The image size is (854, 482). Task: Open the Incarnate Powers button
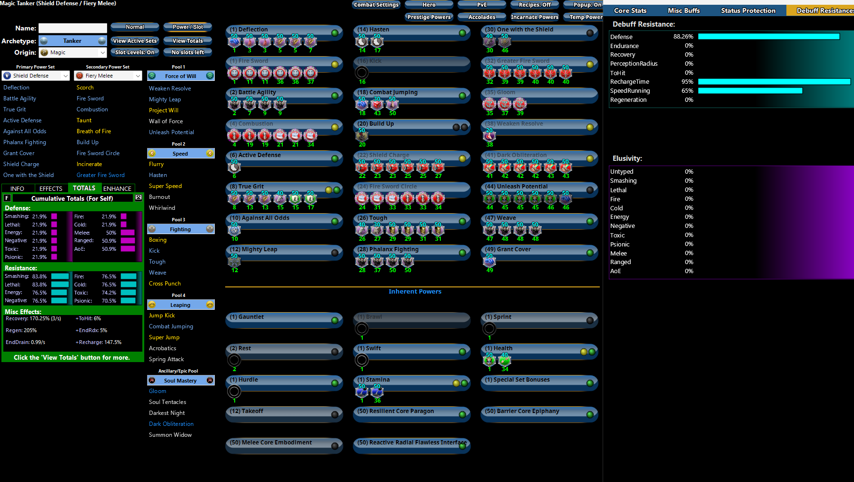(534, 17)
